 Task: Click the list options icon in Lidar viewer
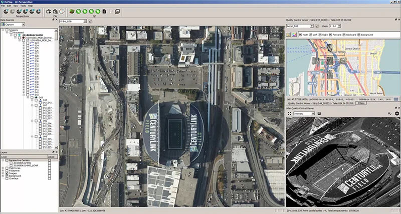point(390,113)
